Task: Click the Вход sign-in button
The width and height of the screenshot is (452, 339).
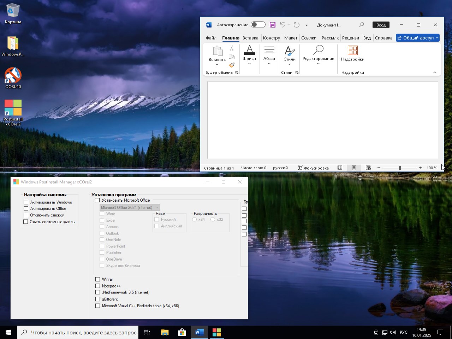Action: point(381,25)
